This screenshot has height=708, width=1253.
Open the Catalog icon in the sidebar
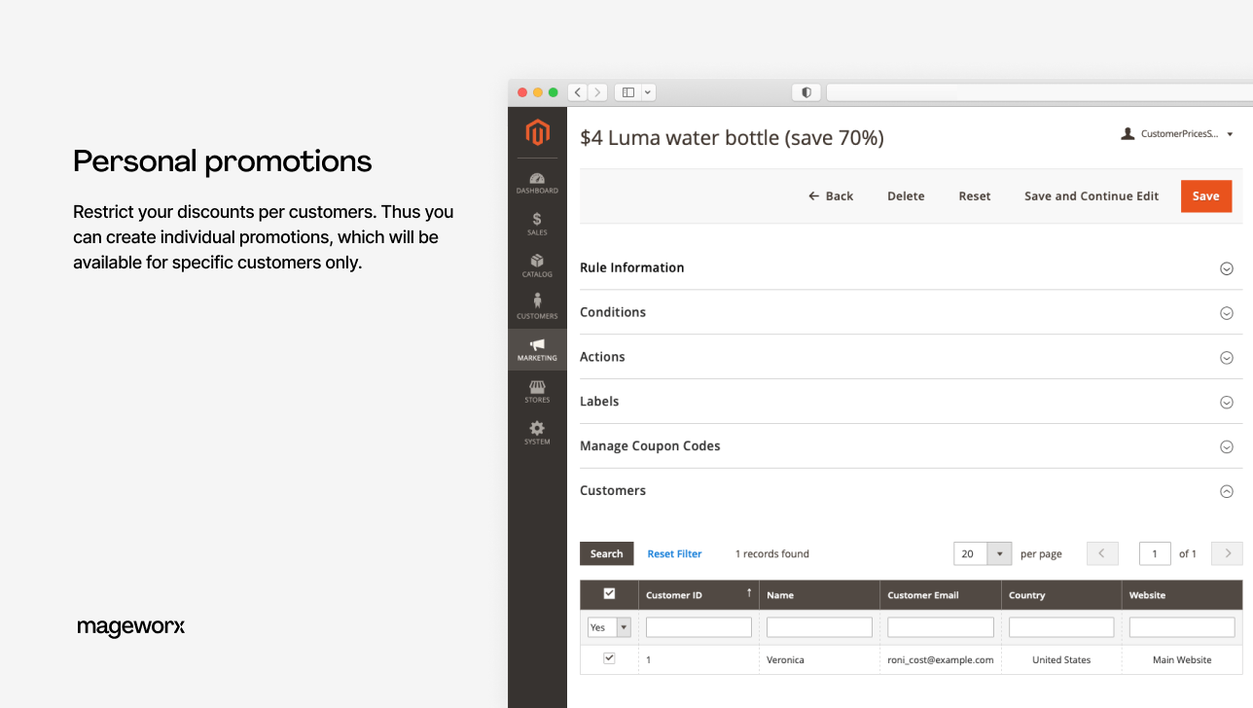537,265
